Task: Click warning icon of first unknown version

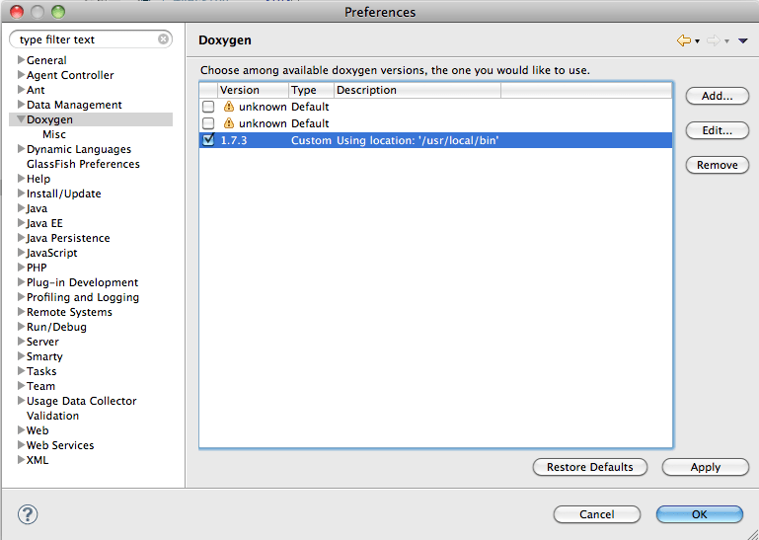Action: (228, 107)
